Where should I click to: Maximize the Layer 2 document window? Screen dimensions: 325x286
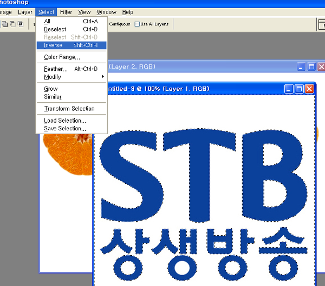[x=311, y=67]
